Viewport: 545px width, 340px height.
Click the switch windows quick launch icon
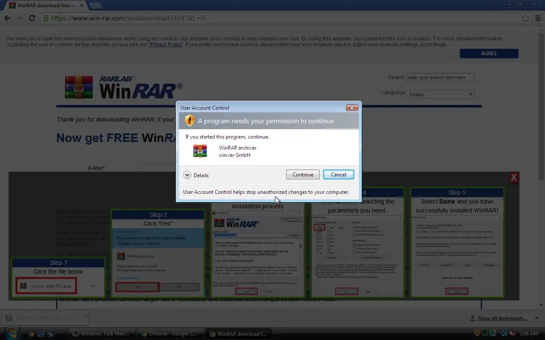51,334
